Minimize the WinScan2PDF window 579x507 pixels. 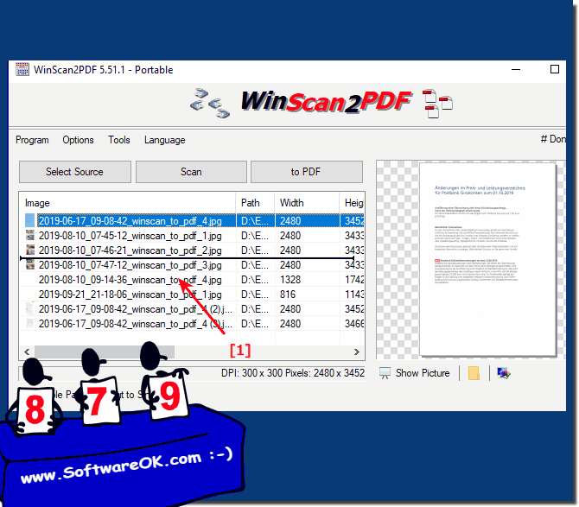[x=516, y=69]
